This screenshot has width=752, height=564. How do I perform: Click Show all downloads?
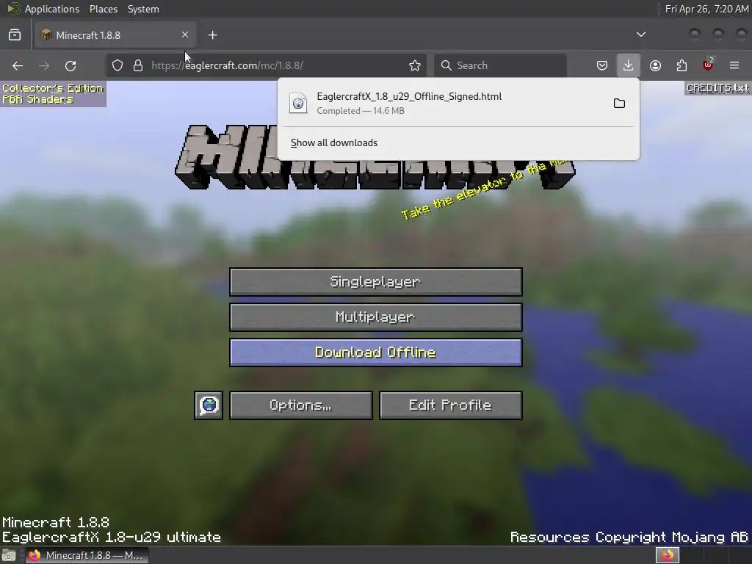coord(334,143)
